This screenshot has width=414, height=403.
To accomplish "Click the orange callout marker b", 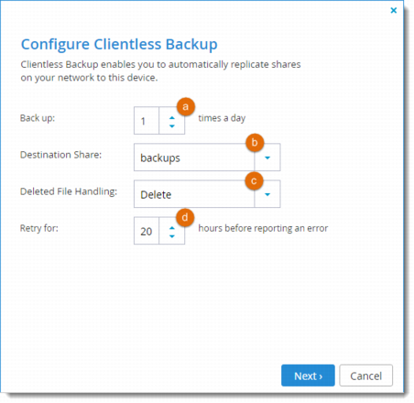I will pyautogui.click(x=255, y=143).
